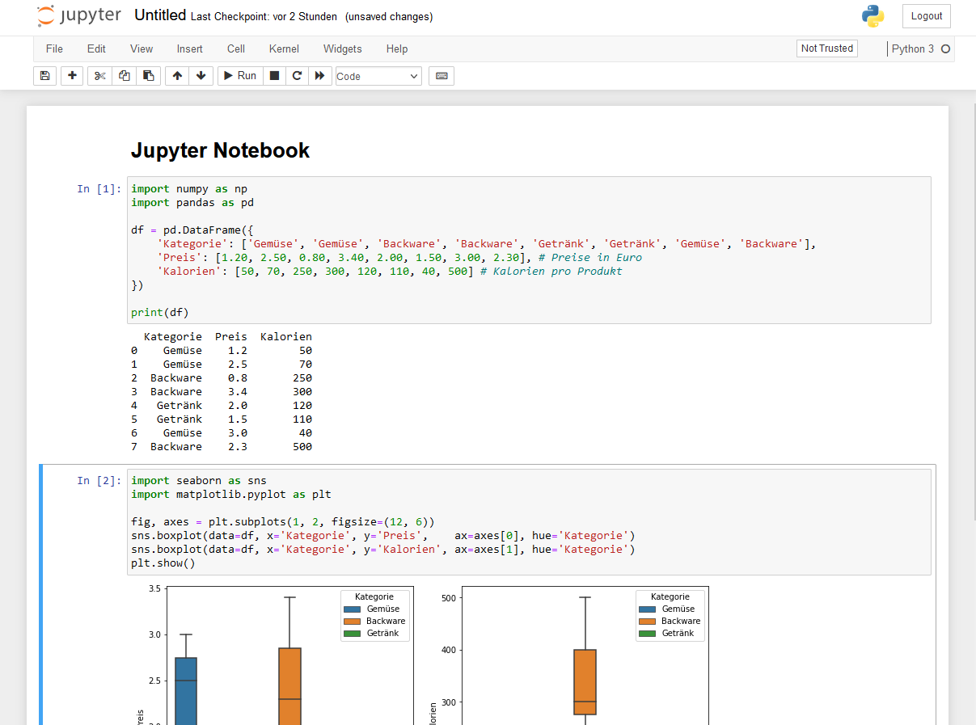This screenshot has width=976, height=725.
Task: Open the command palette keyboard icon
Action: pyautogui.click(x=442, y=76)
